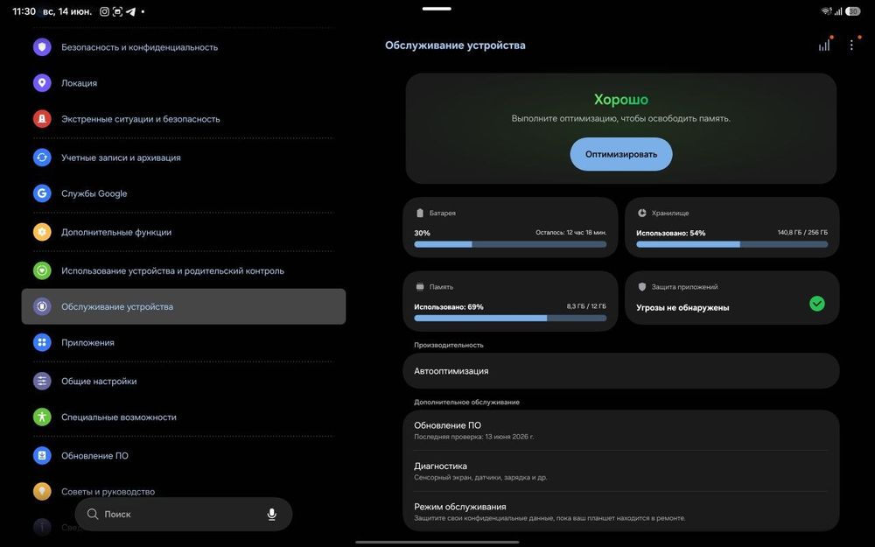The width and height of the screenshot is (875, 547).
Task: Open the Apps four-dot icon
Action: [42, 342]
